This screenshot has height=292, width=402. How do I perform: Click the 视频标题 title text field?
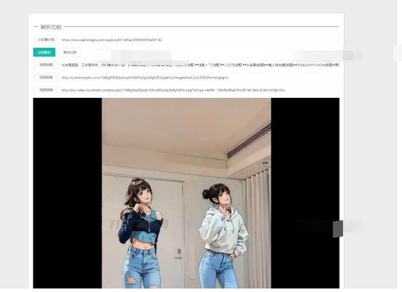pyautogui.click(x=199, y=65)
